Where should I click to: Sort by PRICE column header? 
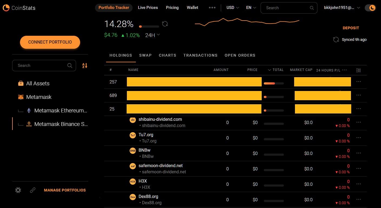252,70
